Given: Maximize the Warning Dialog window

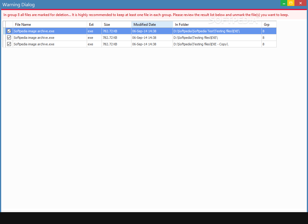Looking at the screenshot, I should click(x=291, y=3).
